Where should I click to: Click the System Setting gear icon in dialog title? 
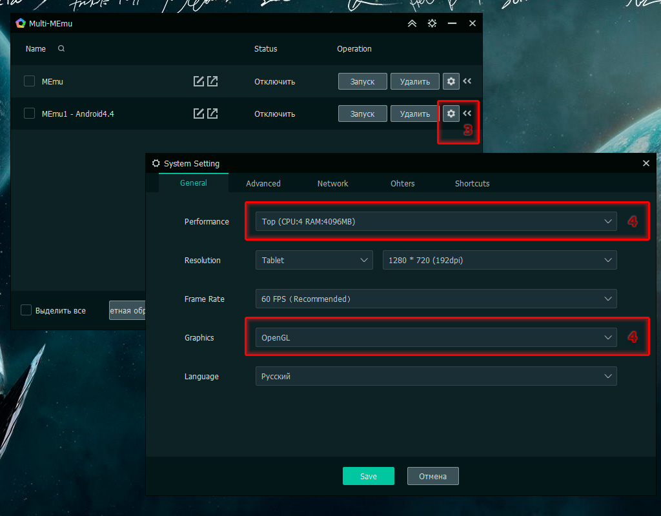(x=156, y=163)
